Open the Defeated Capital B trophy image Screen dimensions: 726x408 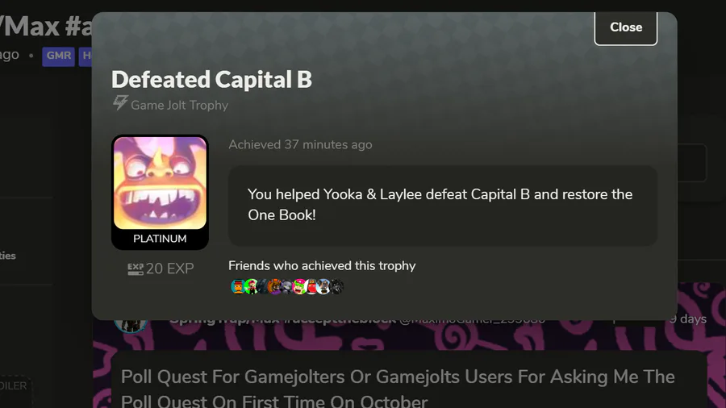pyautogui.click(x=161, y=183)
